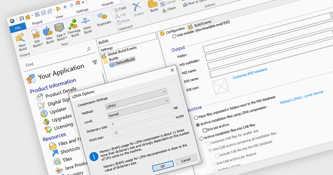The image size is (333, 175).
Task: Click the Method: LZMA2 - Level: Normal link
Action: pyautogui.click(x=301, y=97)
